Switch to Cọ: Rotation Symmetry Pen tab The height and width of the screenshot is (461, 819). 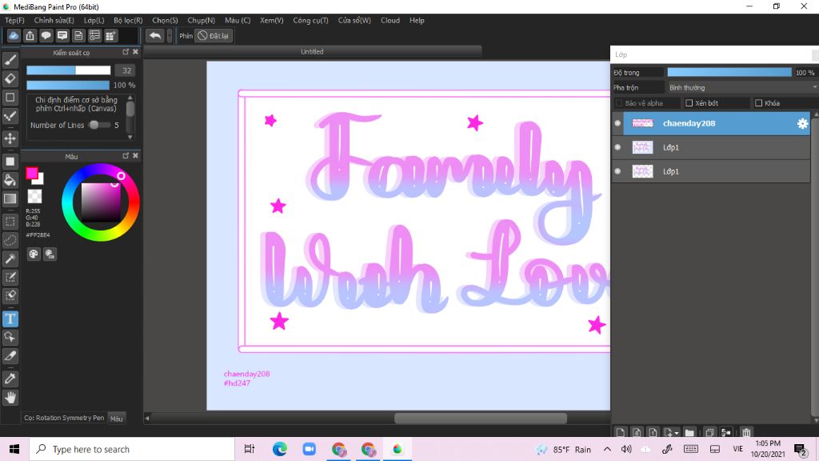pyautogui.click(x=64, y=418)
